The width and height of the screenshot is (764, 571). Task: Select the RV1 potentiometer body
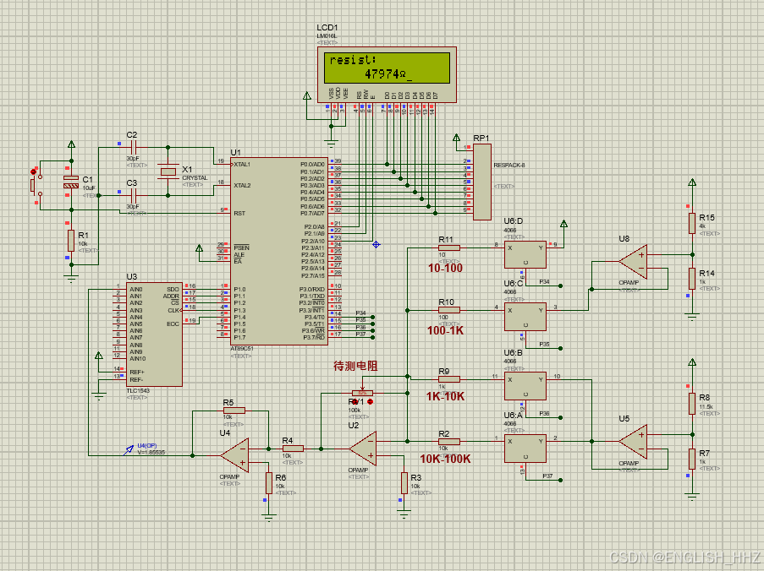pos(362,393)
